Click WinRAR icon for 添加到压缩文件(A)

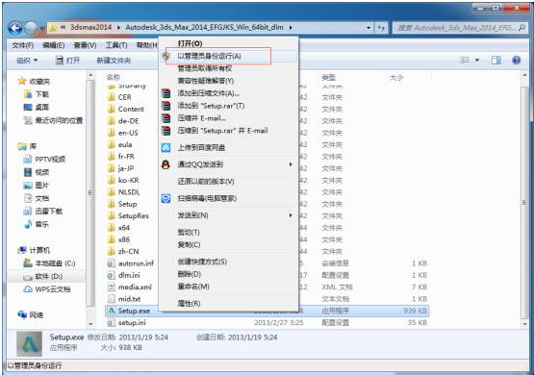165,93
